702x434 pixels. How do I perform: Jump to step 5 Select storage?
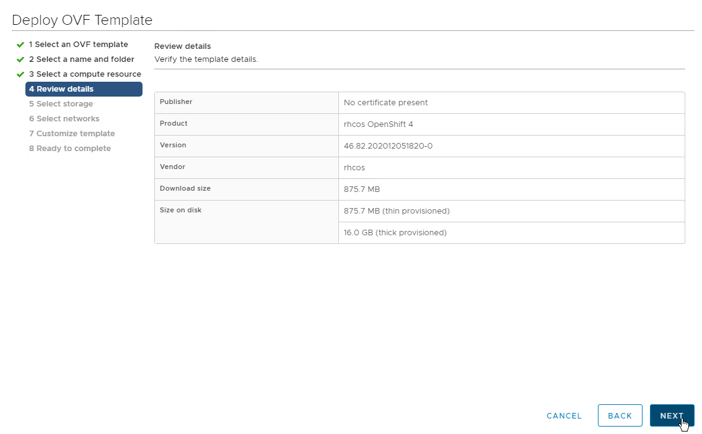(61, 104)
